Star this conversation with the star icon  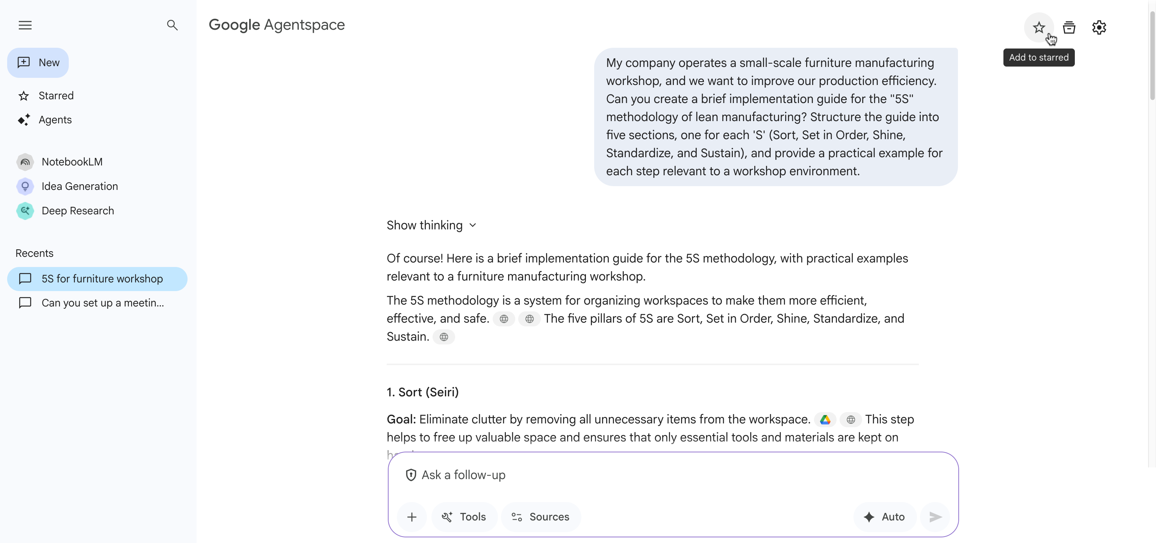(1038, 27)
